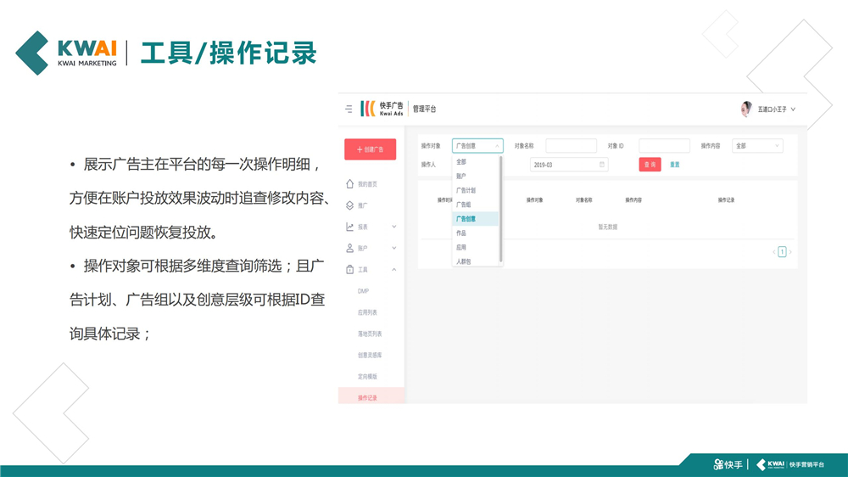Open 定向模版 under 工具
This screenshot has height=477, width=848.
coord(367,376)
